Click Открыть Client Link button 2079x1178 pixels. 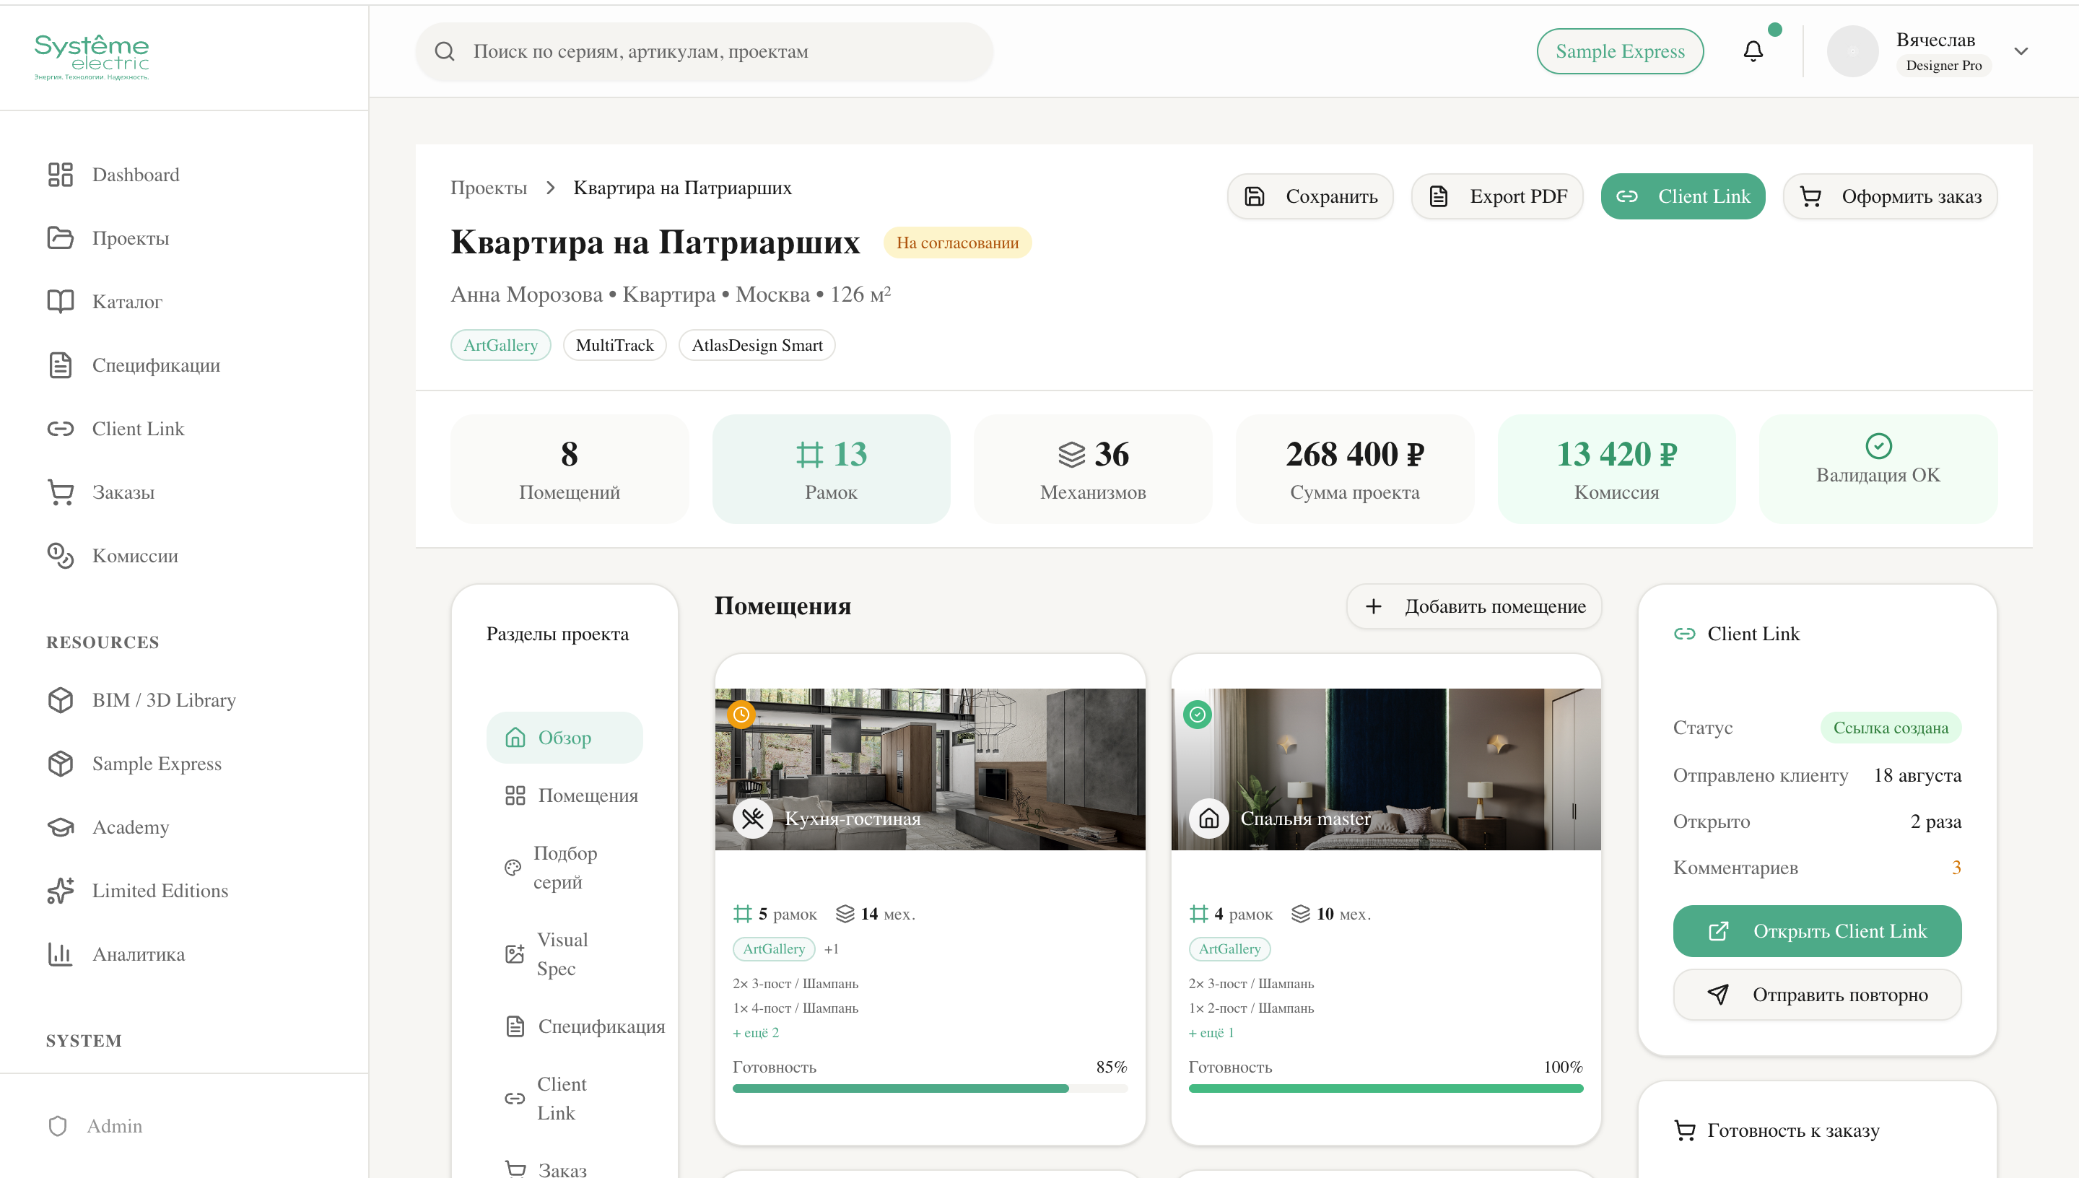click(x=1816, y=932)
